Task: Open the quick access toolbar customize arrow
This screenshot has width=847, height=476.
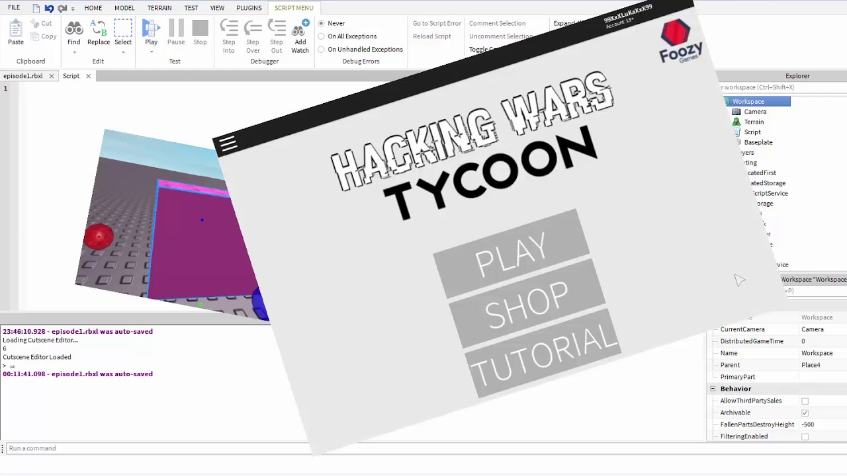Action: coord(73,9)
